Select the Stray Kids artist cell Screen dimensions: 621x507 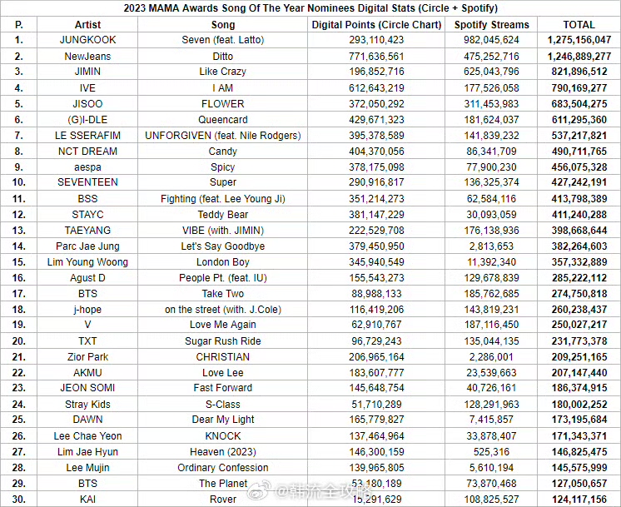point(87,404)
